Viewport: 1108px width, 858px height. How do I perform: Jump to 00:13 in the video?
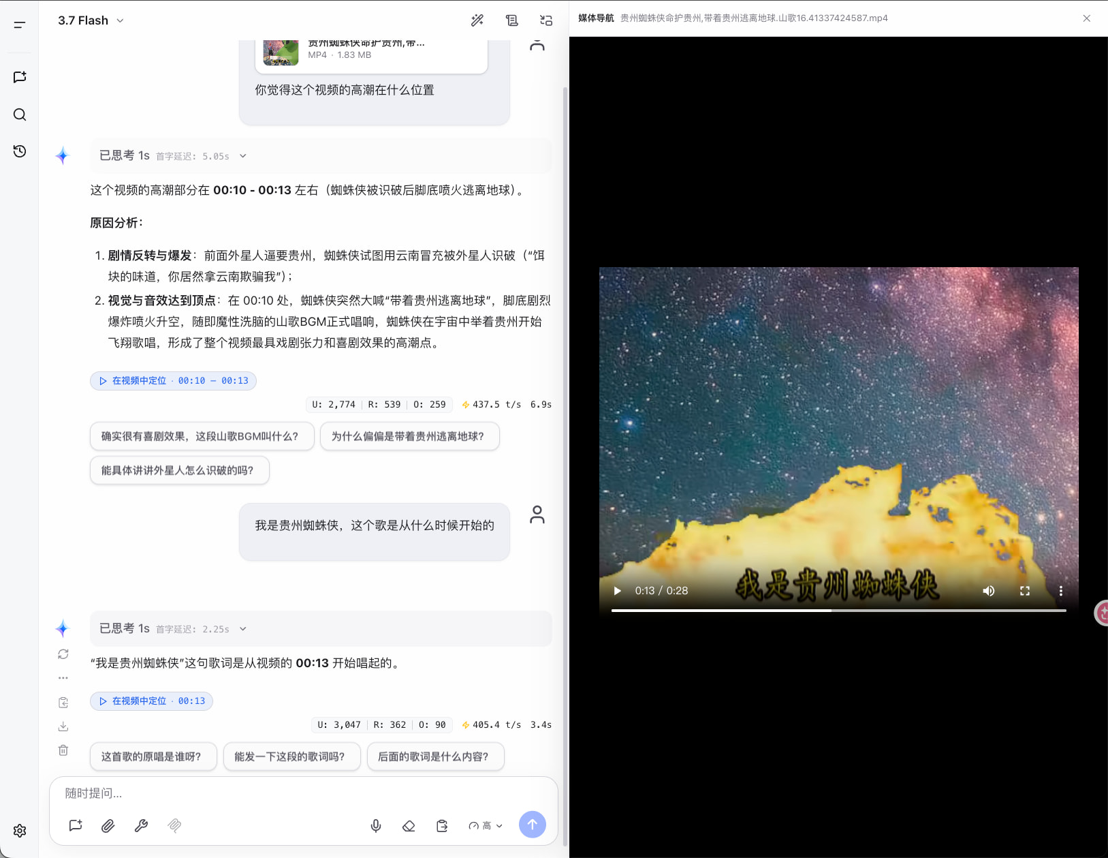[x=151, y=701]
